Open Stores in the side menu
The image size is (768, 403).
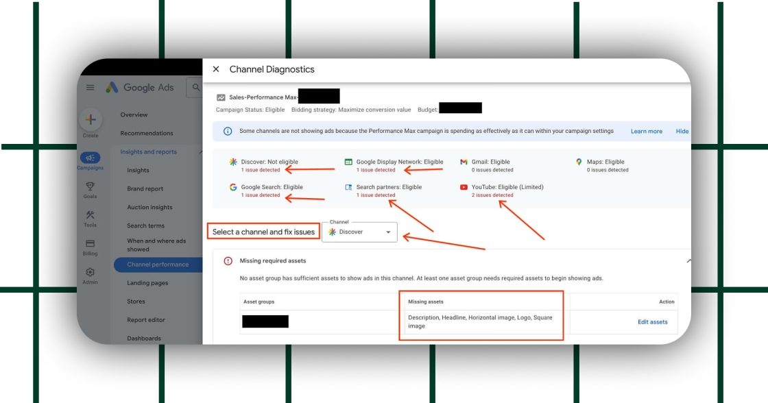click(136, 302)
